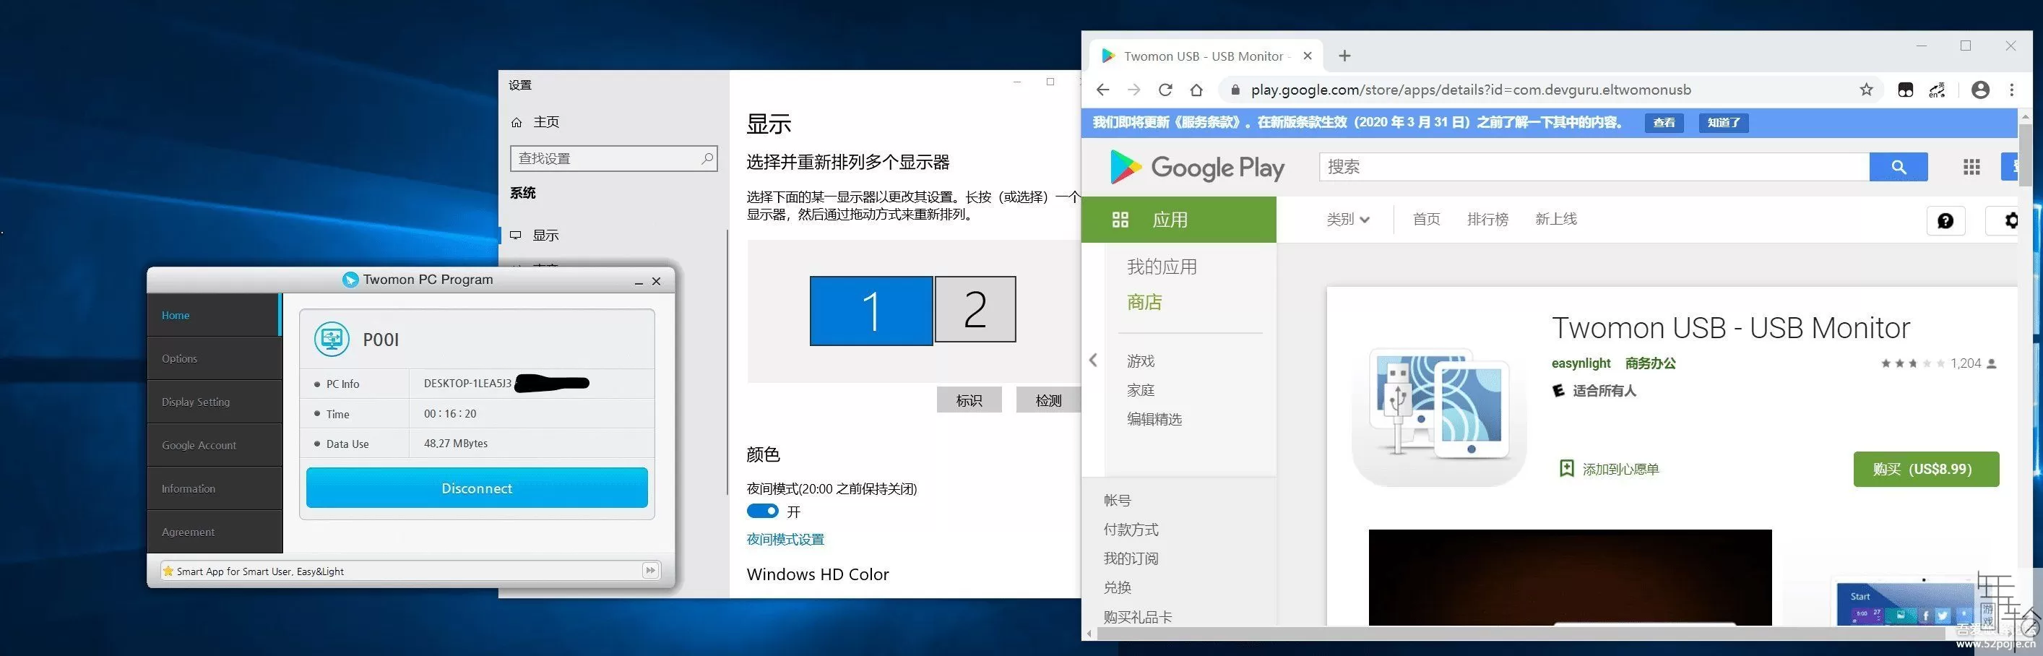Open Google Play help question icon
The width and height of the screenshot is (2043, 656).
coord(1946,220)
